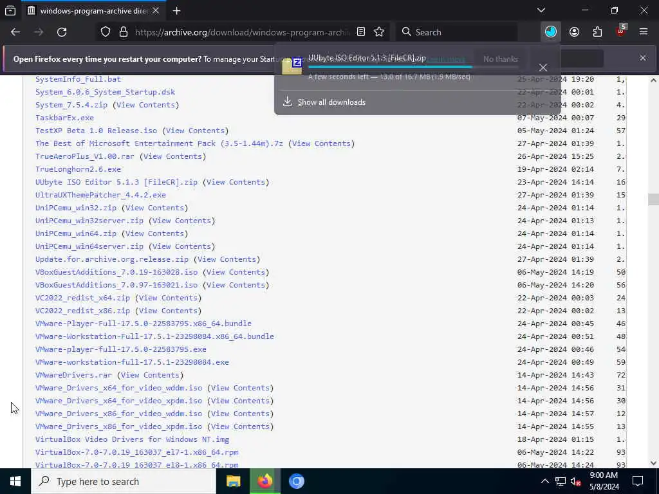659x494 pixels.
Task: Click the downloading zip file icon
Action: tap(292, 66)
